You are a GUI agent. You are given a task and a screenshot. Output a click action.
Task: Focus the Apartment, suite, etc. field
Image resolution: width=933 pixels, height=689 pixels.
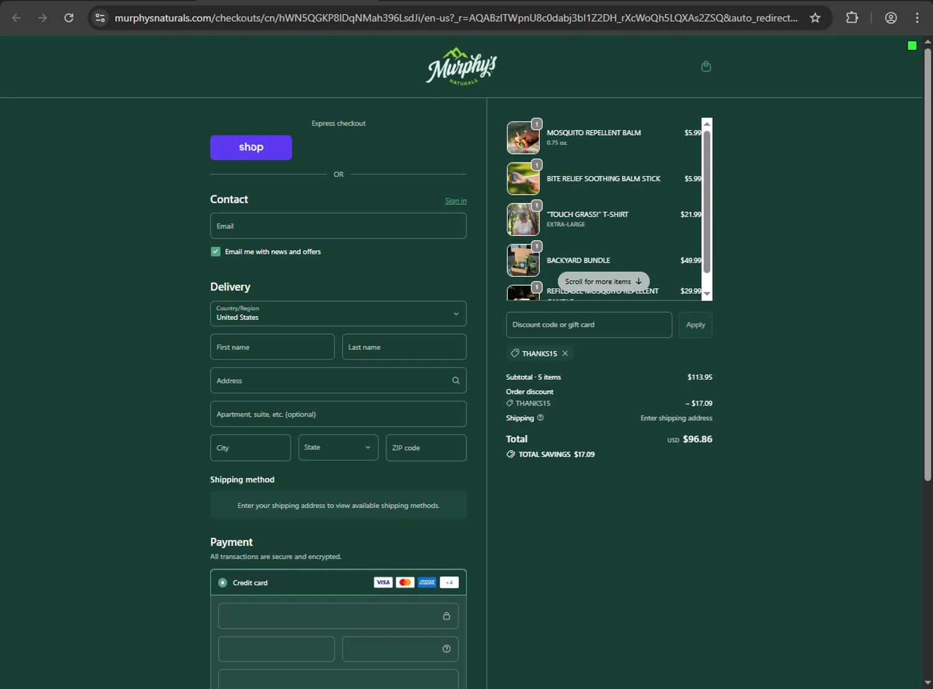(x=338, y=414)
